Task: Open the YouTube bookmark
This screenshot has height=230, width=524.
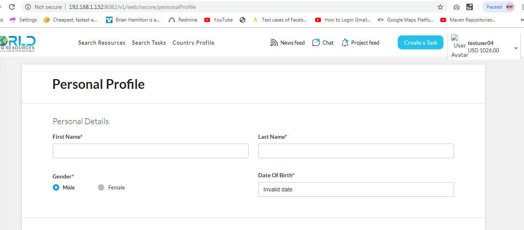Action: [219, 19]
